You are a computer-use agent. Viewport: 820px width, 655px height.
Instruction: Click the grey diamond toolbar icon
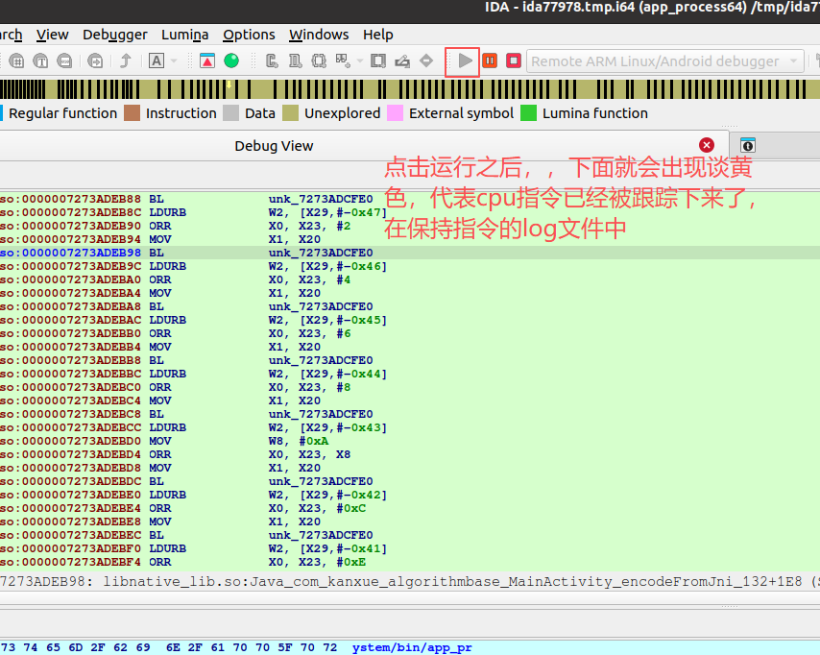tap(426, 61)
